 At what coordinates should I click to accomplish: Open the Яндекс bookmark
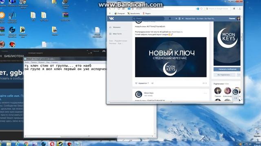click(x=147, y=13)
